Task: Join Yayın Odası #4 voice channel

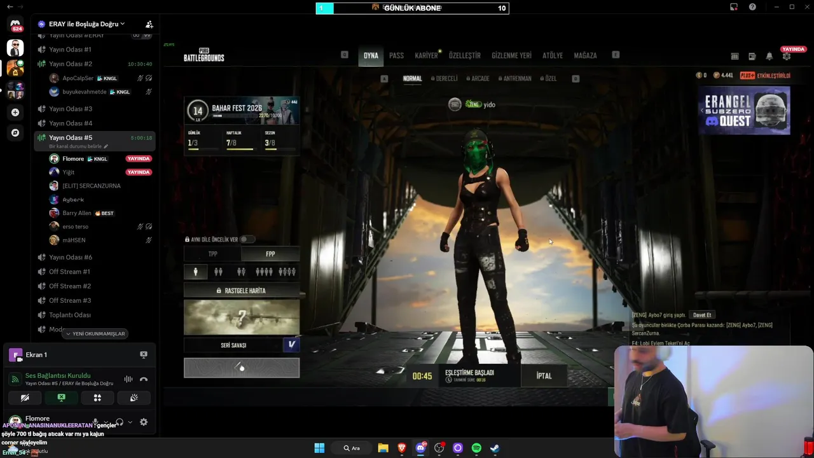Action: click(95, 123)
